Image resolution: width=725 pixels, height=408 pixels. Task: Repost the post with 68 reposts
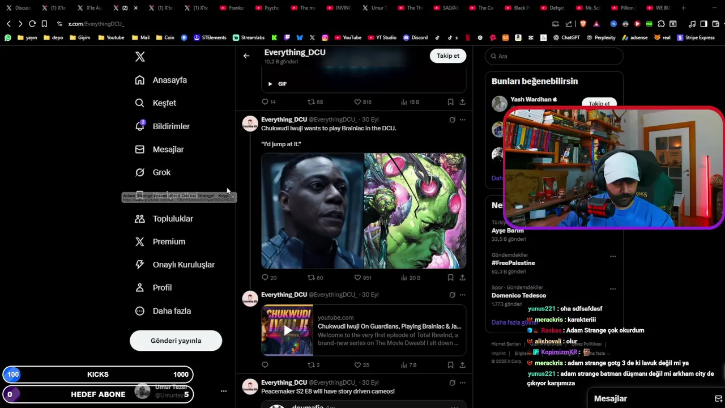click(x=315, y=102)
